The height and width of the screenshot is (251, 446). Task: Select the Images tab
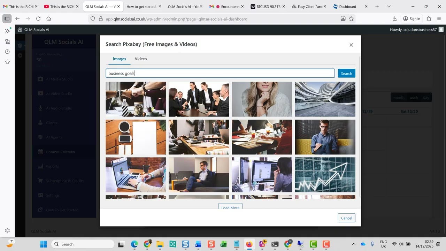point(120,59)
